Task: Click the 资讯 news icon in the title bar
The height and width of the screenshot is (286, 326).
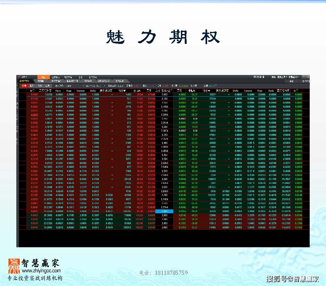Action: 274,77
